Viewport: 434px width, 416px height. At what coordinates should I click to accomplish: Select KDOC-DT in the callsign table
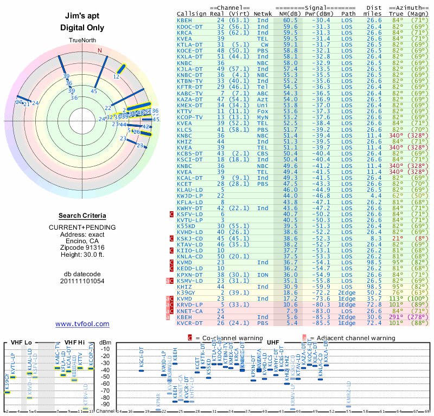190,27
